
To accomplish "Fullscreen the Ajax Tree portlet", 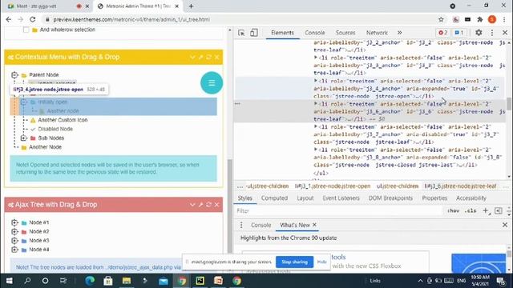I will point(200,205).
